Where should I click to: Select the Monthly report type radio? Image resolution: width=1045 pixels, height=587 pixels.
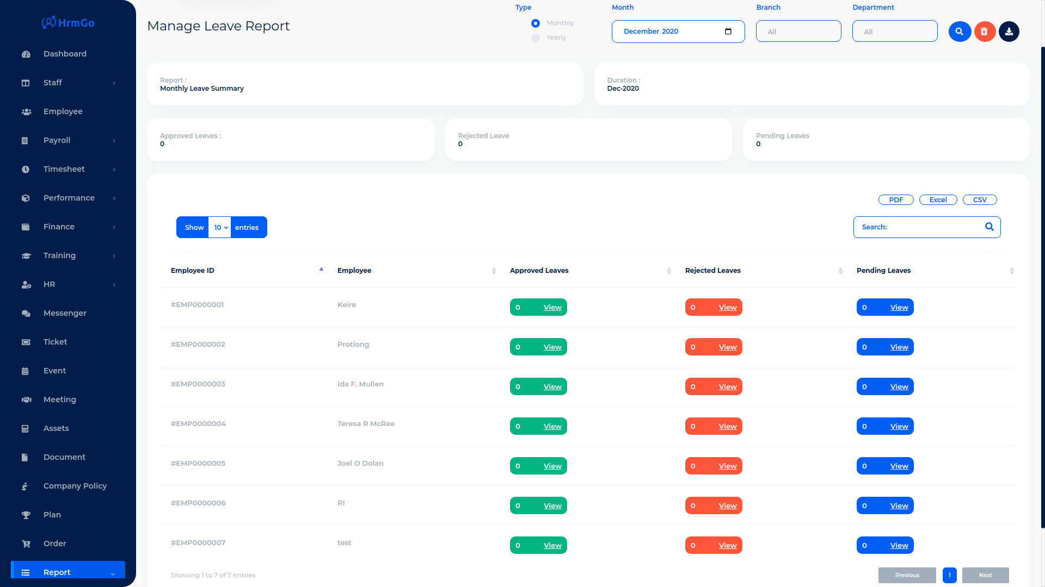click(x=536, y=23)
